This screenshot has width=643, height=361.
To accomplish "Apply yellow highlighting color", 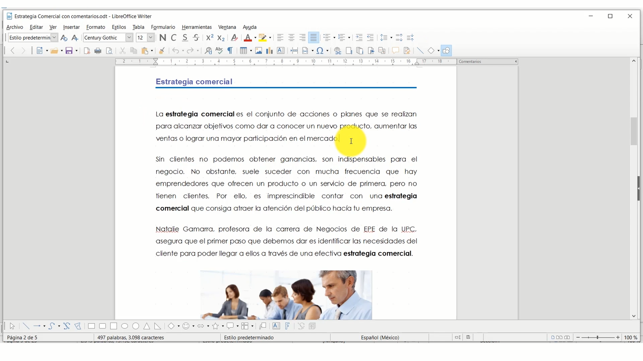I will tap(263, 38).
